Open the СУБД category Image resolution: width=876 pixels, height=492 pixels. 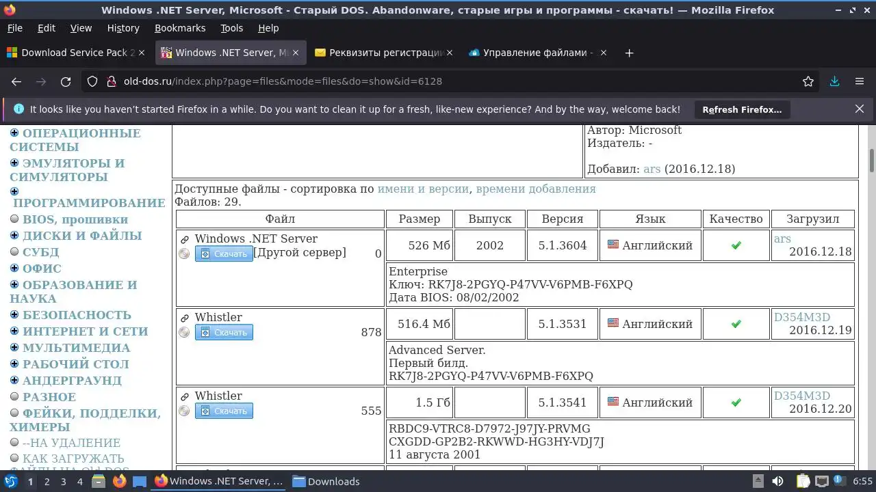(40, 252)
